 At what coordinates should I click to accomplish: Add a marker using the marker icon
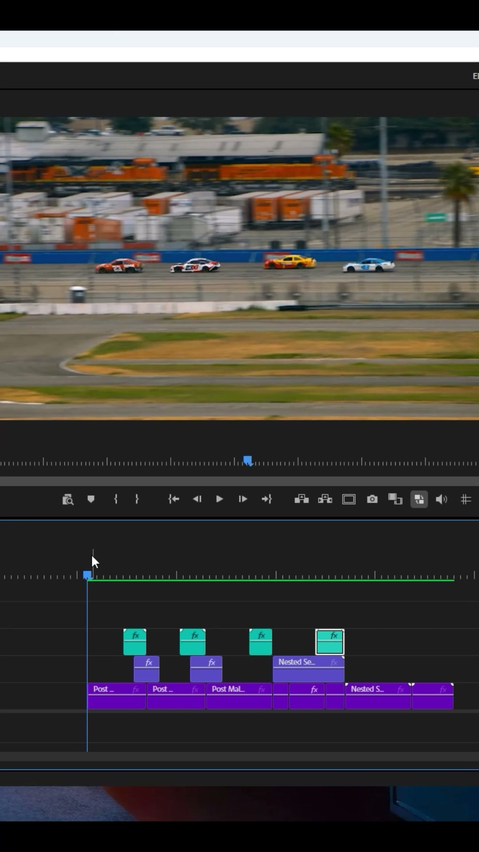(x=91, y=499)
